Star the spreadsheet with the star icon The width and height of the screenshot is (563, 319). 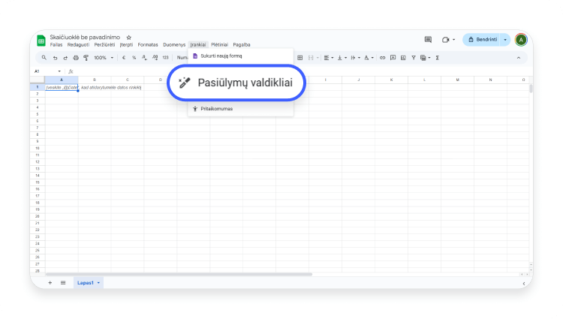[x=129, y=38]
